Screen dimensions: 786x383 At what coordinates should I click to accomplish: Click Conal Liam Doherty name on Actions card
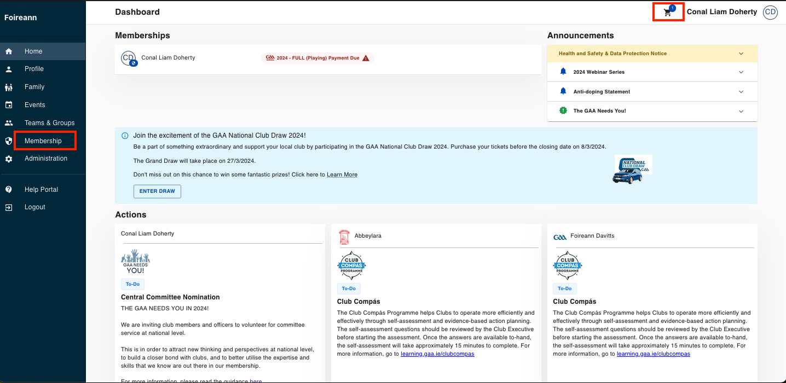pyautogui.click(x=148, y=234)
